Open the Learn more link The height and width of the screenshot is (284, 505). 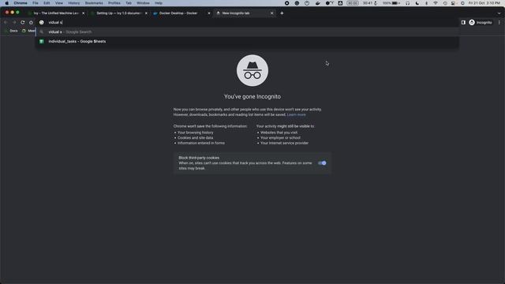[297, 114]
